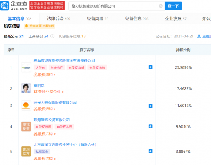Click the bell icon for change notification
This screenshot has height=165, width=211.
pyautogui.click(x=27, y=26)
